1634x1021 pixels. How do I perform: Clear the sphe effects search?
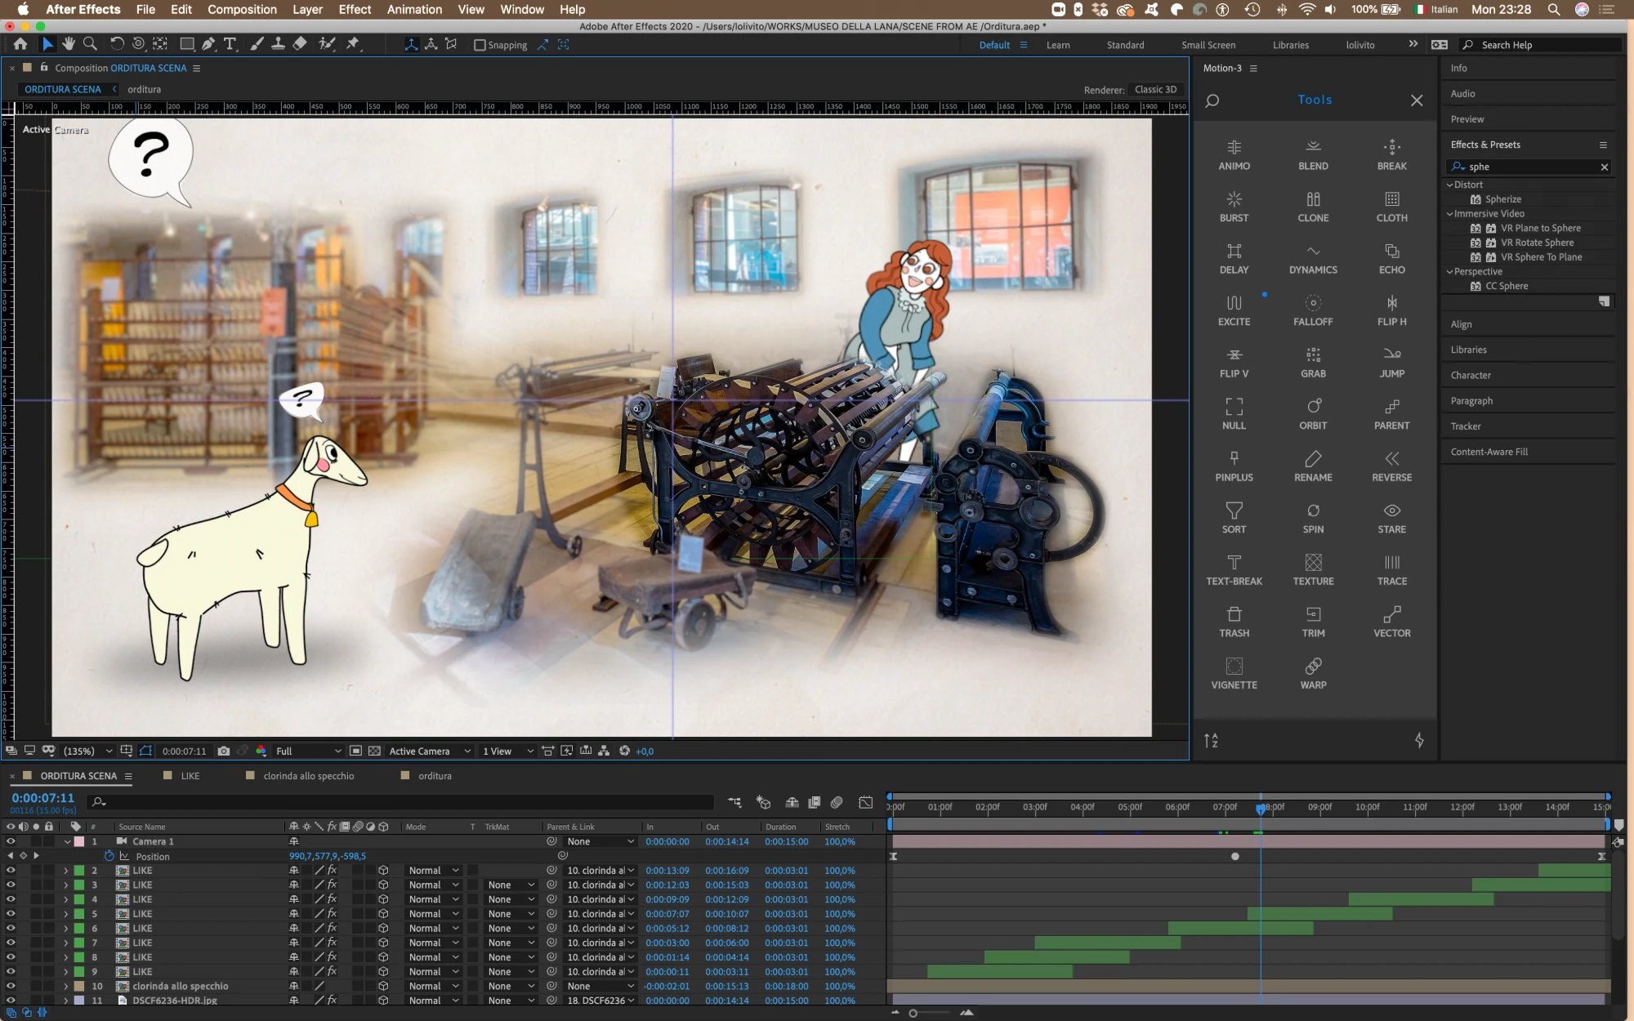pos(1605,167)
